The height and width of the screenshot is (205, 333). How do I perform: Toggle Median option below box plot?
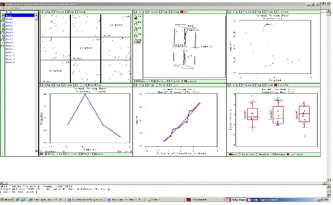click(257, 155)
